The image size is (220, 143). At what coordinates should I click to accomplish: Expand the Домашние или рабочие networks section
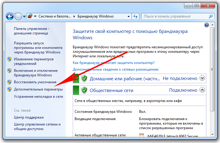coord(202,78)
